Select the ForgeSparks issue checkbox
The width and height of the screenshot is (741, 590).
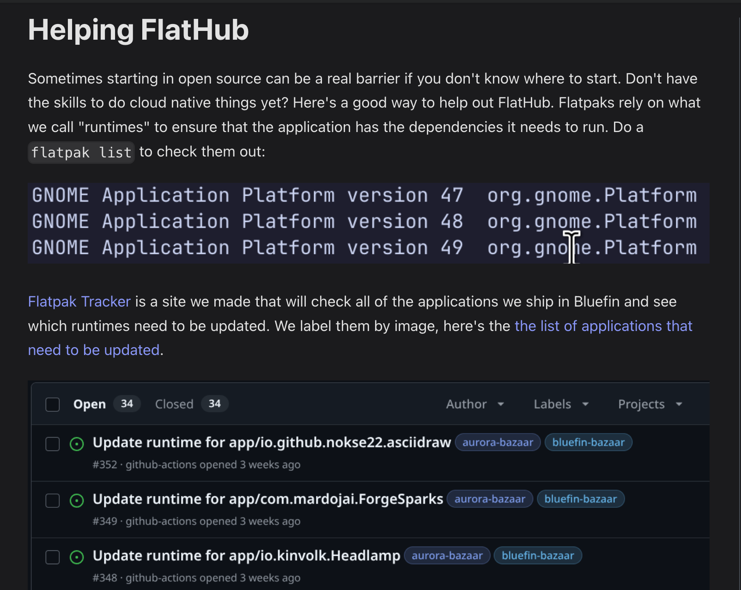(53, 500)
